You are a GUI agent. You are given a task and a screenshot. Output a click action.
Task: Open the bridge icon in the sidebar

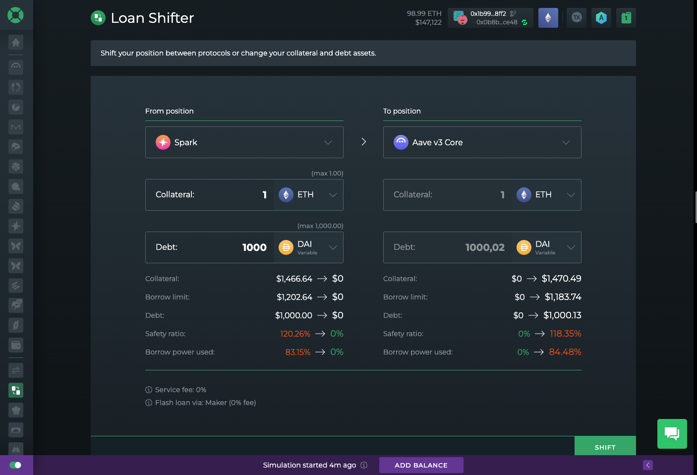[x=16, y=430]
